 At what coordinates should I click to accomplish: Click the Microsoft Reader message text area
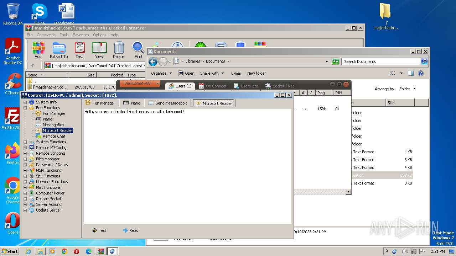point(187,166)
